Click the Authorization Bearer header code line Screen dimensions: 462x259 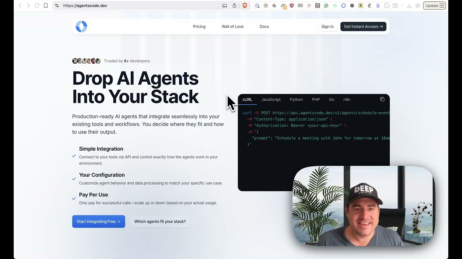(x=296, y=126)
